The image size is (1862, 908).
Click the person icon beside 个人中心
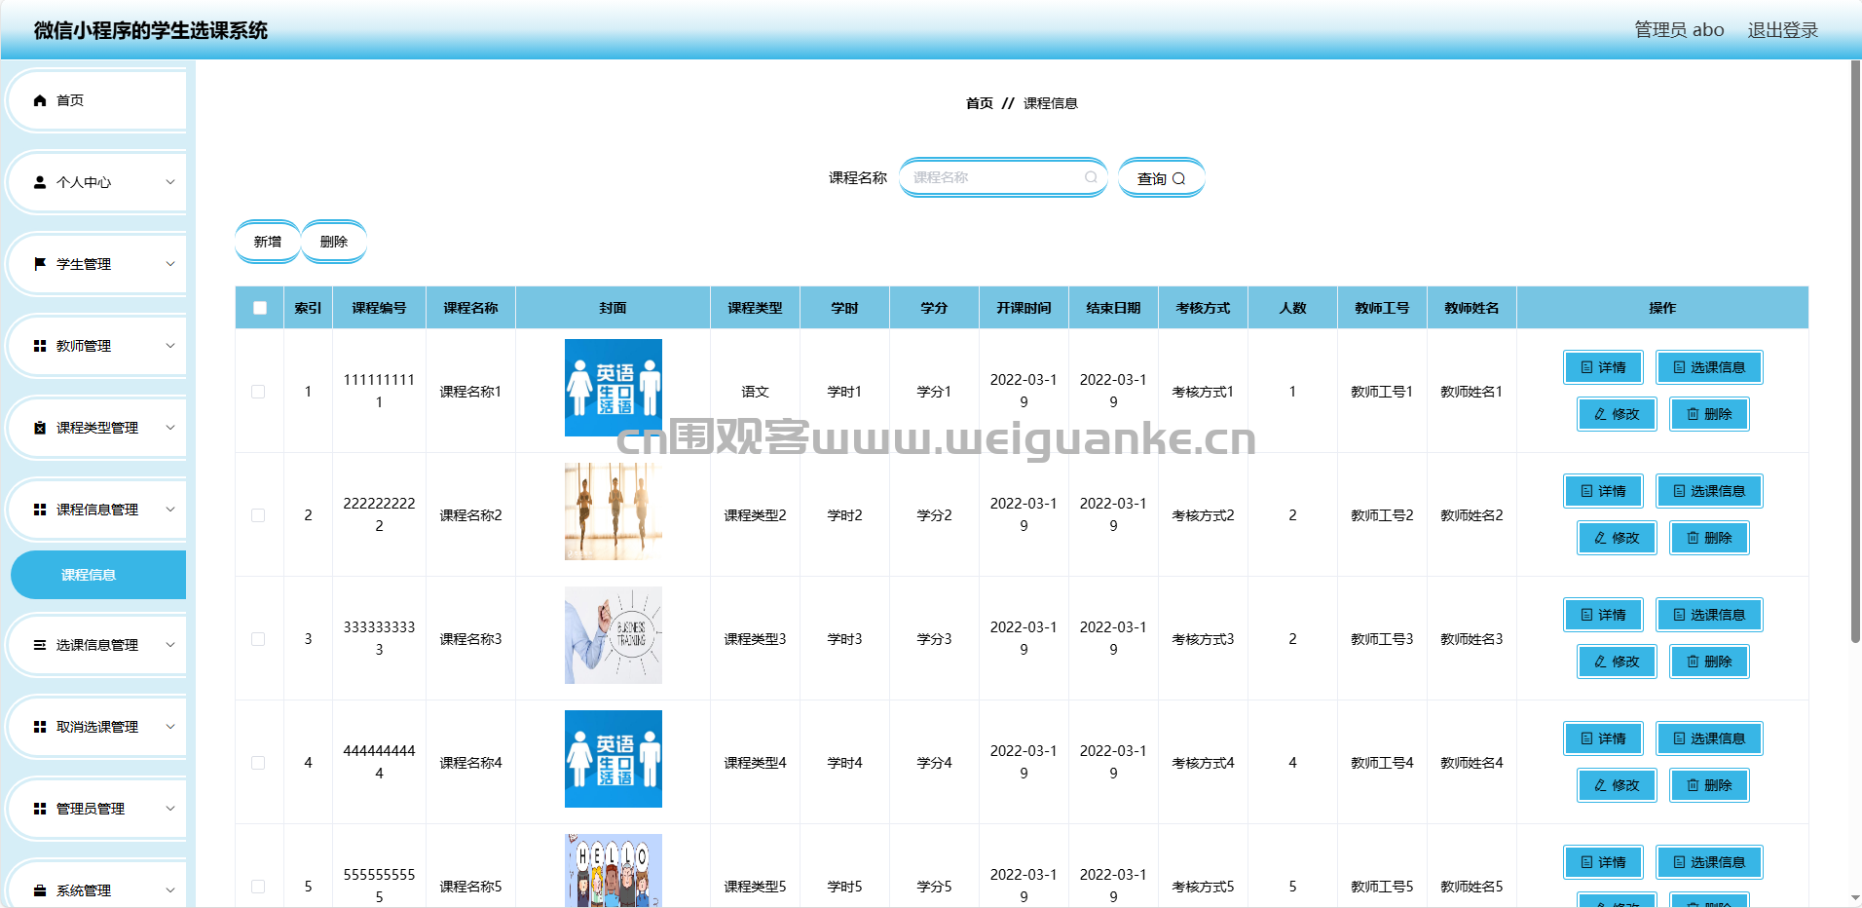(40, 182)
